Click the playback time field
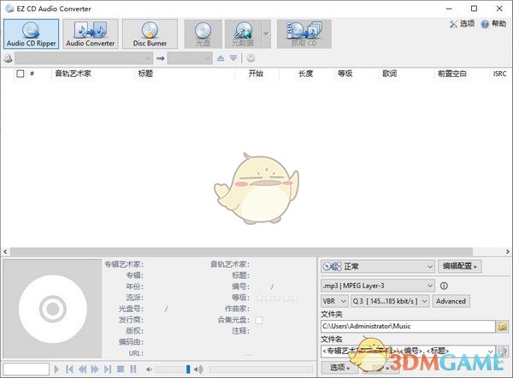Screen dimensions: 513x378 (x=27, y=369)
